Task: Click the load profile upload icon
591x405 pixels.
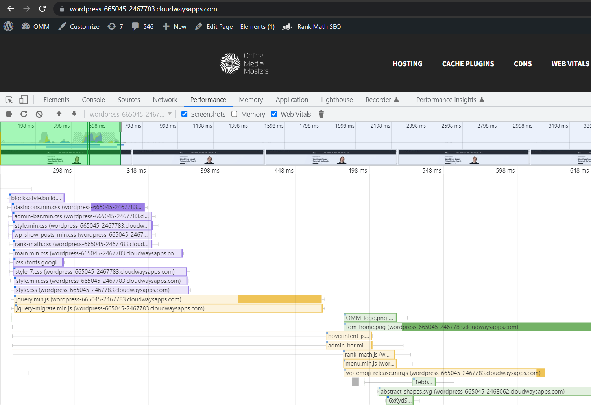Action: [59, 114]
